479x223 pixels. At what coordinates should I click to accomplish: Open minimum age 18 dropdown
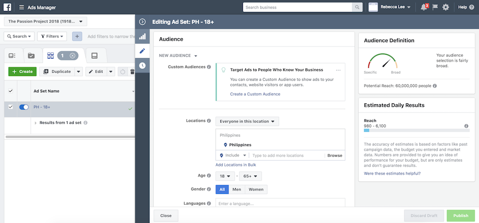(225, 176)
